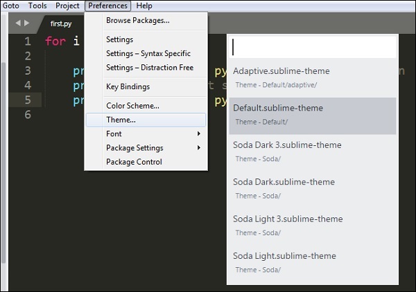Open the Tools menu
This screenshot has height=292, width=416.
(37, 6)
